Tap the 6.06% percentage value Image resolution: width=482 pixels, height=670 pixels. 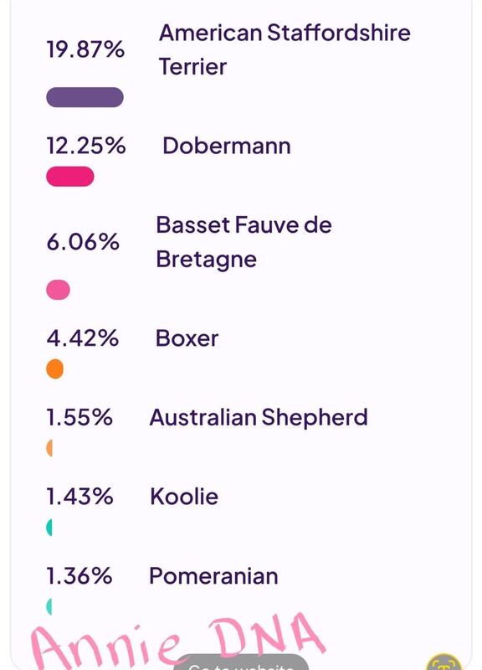[x=83, y=242]
